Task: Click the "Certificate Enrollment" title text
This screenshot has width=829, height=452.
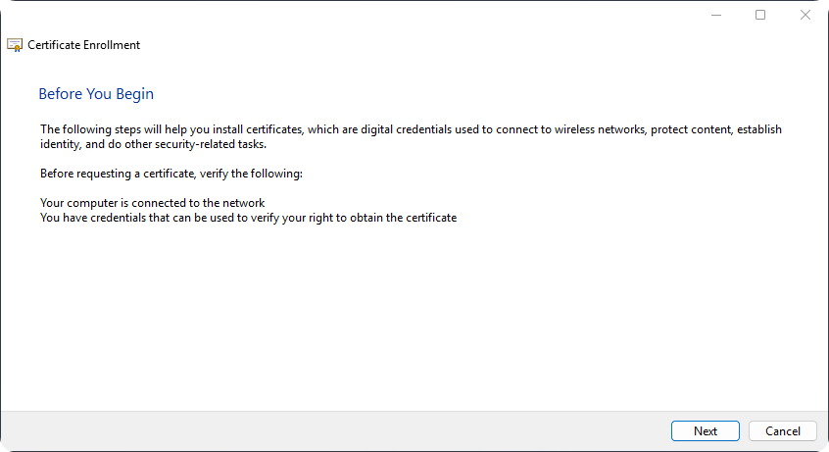Action: coord(83,45)
